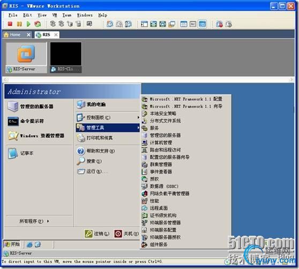The height and width of the screenshot is (269, 299).
Task: Open the Windows menu
Action: click(x=85, y=15)
